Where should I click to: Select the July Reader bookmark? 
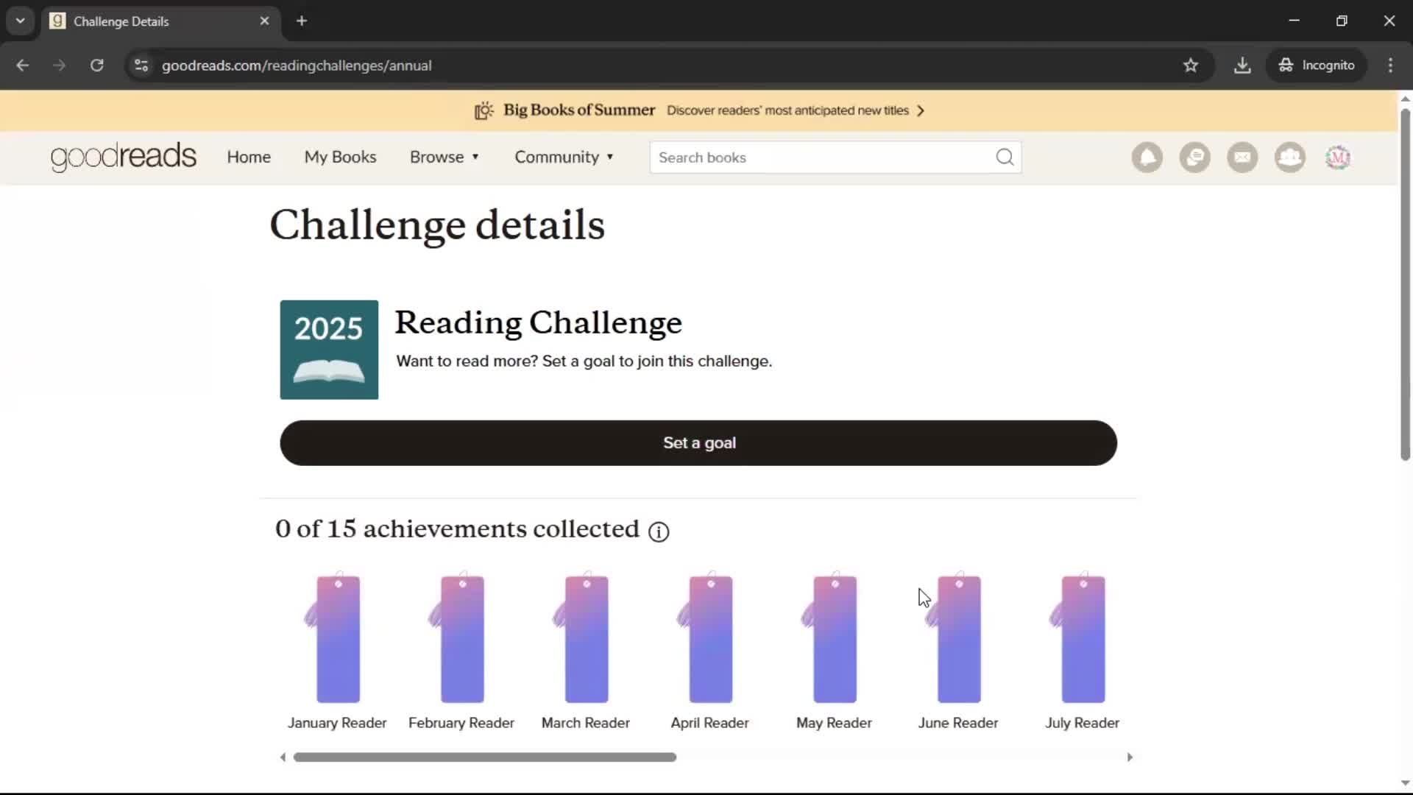[x=1083, y=637]
